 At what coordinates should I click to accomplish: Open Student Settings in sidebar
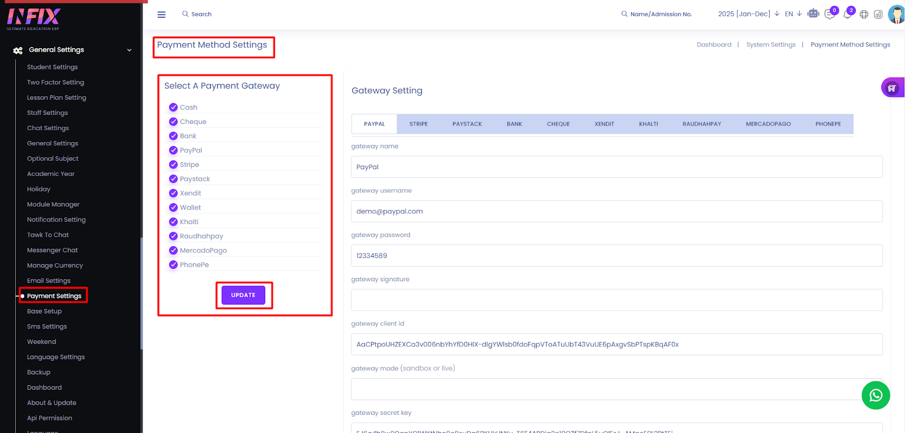coord(53,67)
